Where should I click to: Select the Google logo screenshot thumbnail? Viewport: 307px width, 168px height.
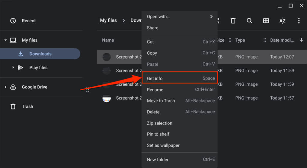coord(107,98)
